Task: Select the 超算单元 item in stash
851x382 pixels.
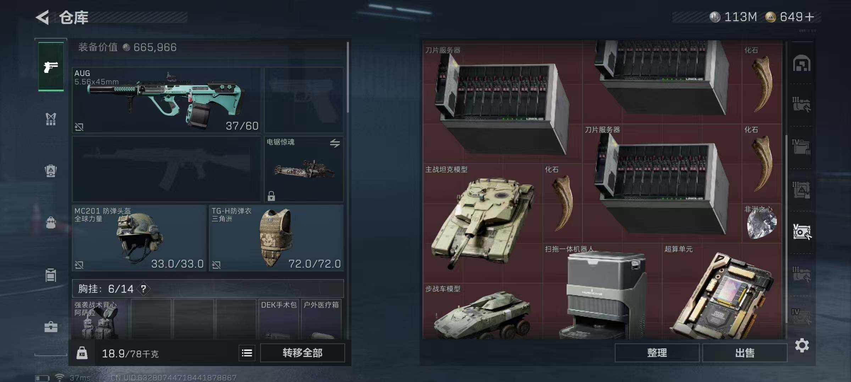Action: point(722,291)
